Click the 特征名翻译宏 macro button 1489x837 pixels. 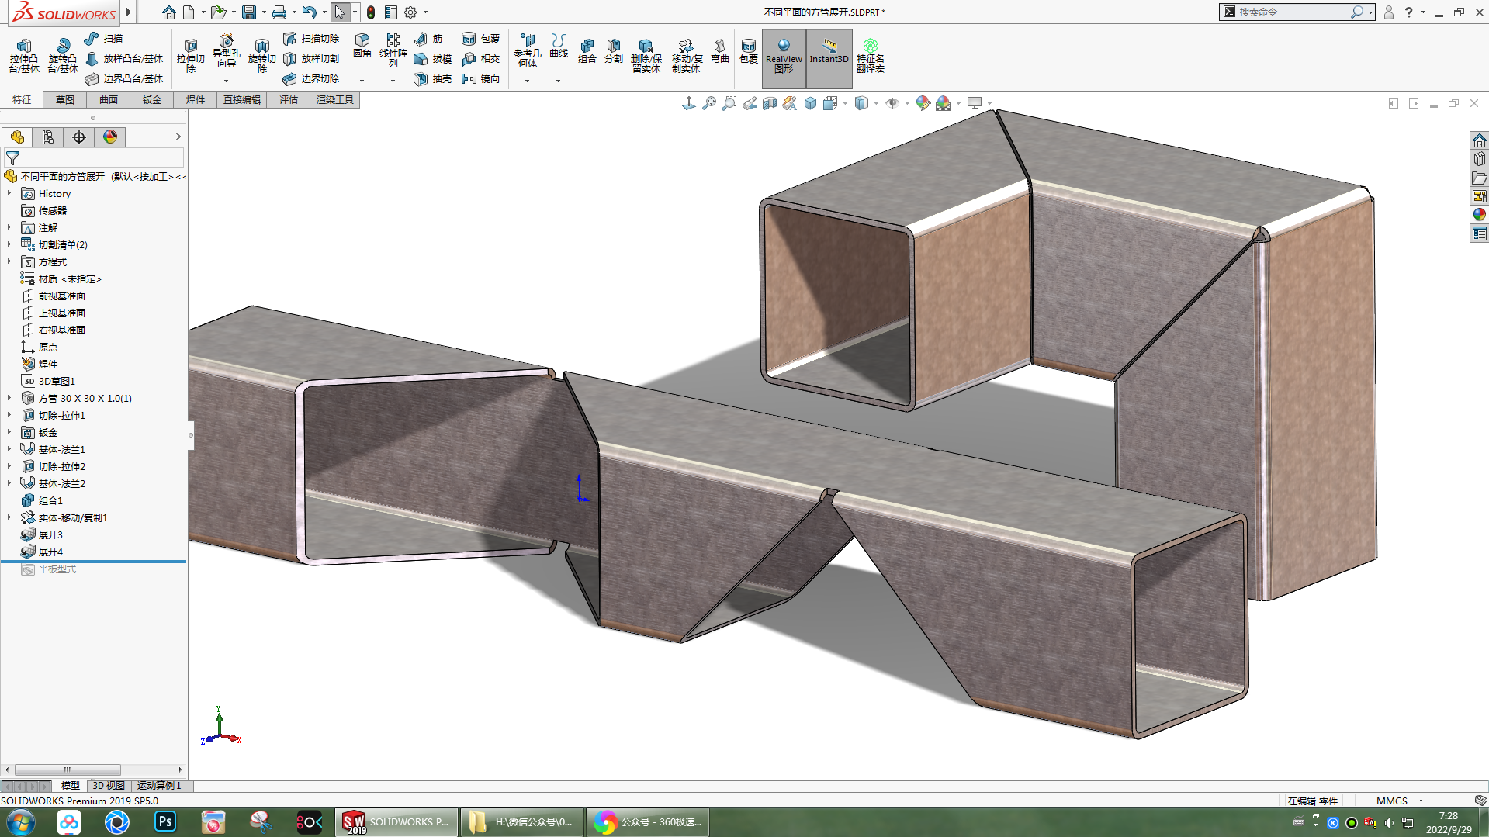tap(871, 56)
